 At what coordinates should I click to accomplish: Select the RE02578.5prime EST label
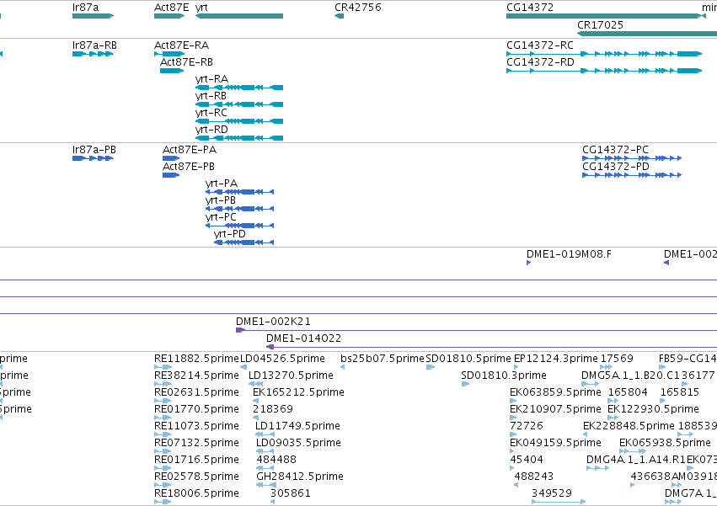coord(196,477)
